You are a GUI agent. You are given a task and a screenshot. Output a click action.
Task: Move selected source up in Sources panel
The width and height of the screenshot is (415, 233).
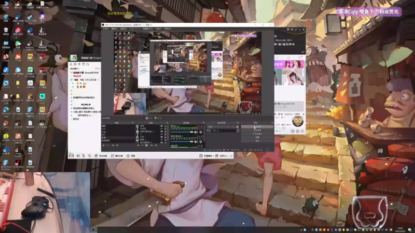[151, 145]
